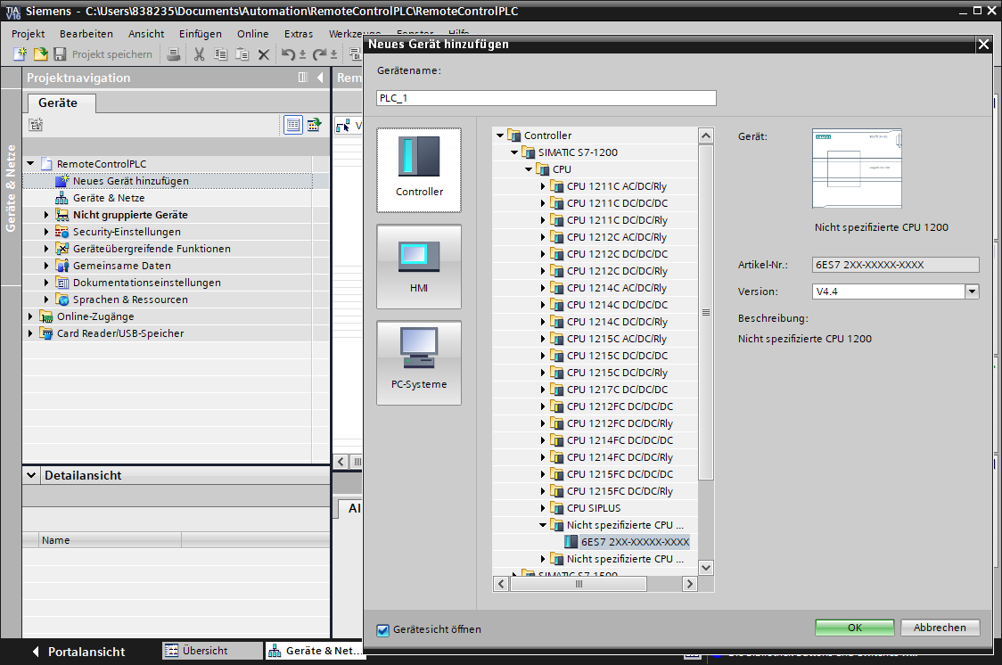This screenshot has width=1002, height=665.
Task: Expand the CPU SIPLUS folder
Action: click(543, 508)
